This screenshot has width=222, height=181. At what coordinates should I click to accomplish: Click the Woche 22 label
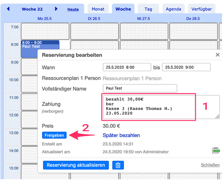point(32,9)
